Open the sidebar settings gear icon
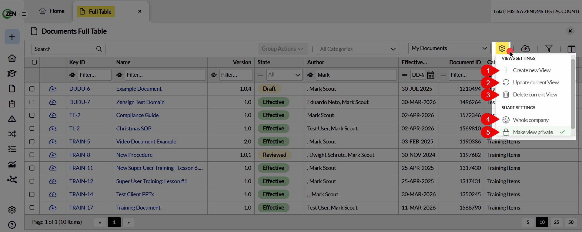This screenshot has height=232, width=582. [x=12, y=210]
